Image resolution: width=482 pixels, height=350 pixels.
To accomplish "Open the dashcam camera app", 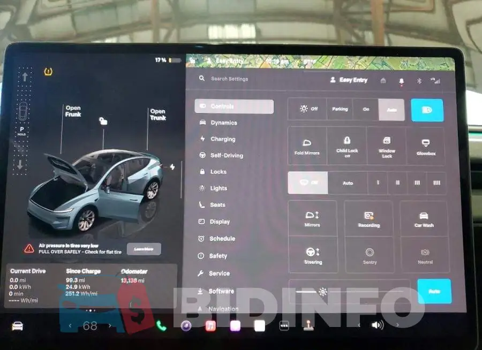I will (x=186, y=326).
